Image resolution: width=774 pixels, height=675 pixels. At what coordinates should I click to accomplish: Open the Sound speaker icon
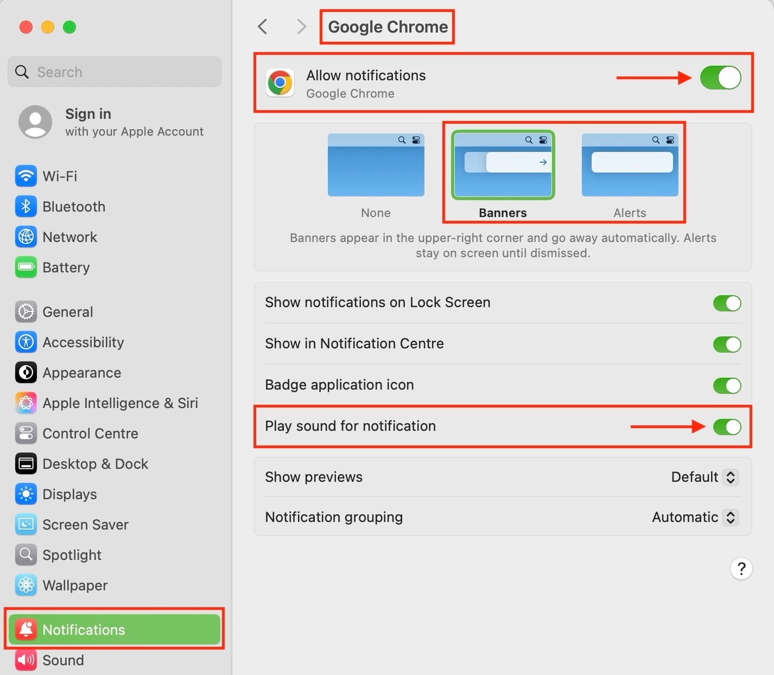(x=26, y=660)
